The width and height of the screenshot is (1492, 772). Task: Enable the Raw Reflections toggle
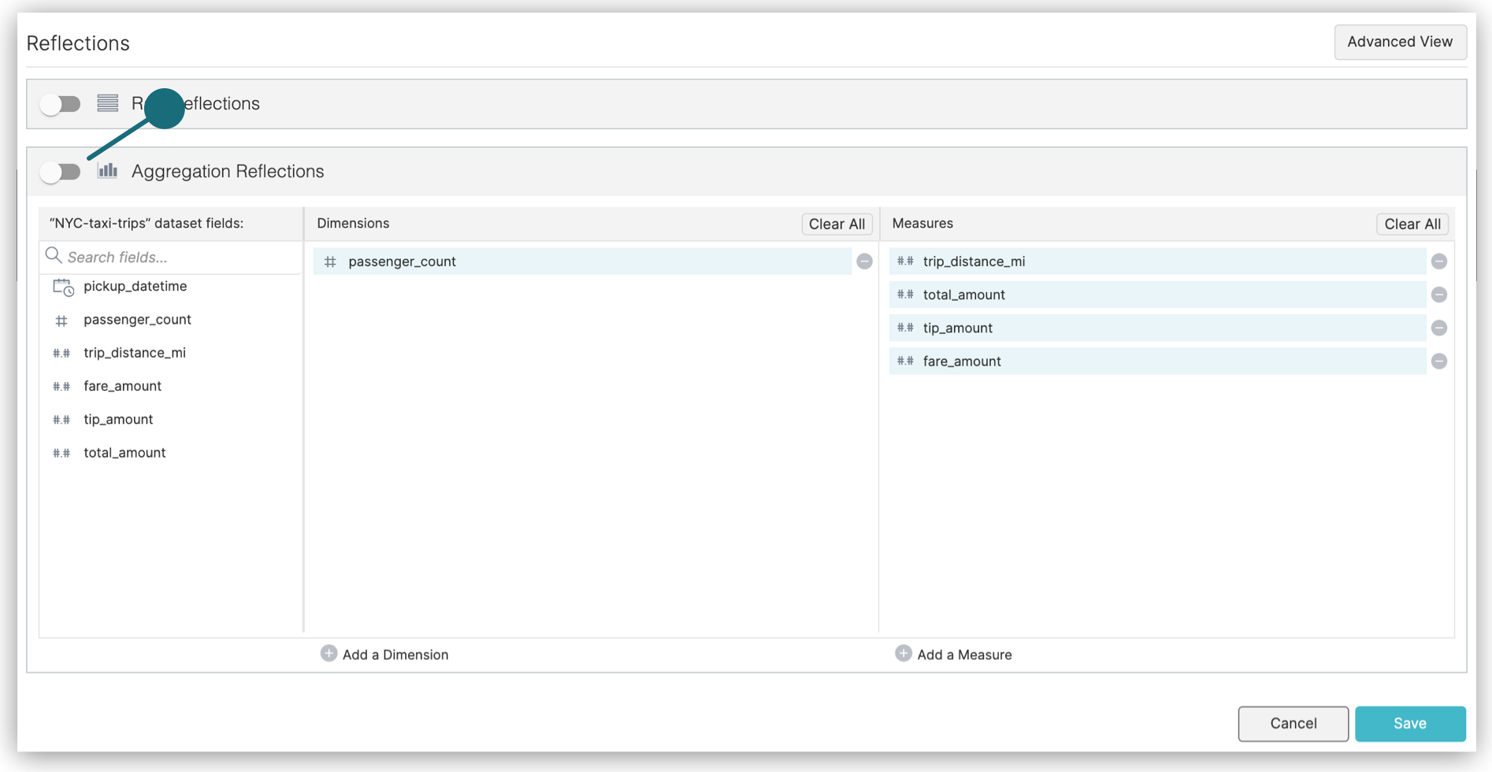click(x=61, y=104)
